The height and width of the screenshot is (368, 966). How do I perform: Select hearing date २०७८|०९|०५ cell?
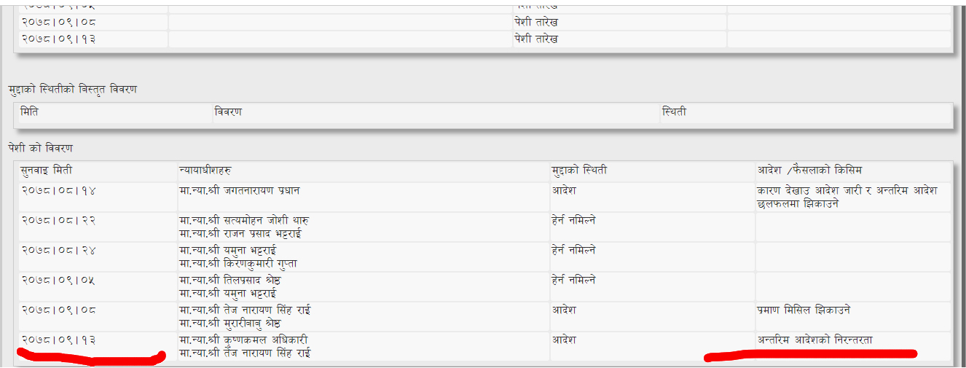(x=58, y=281)
